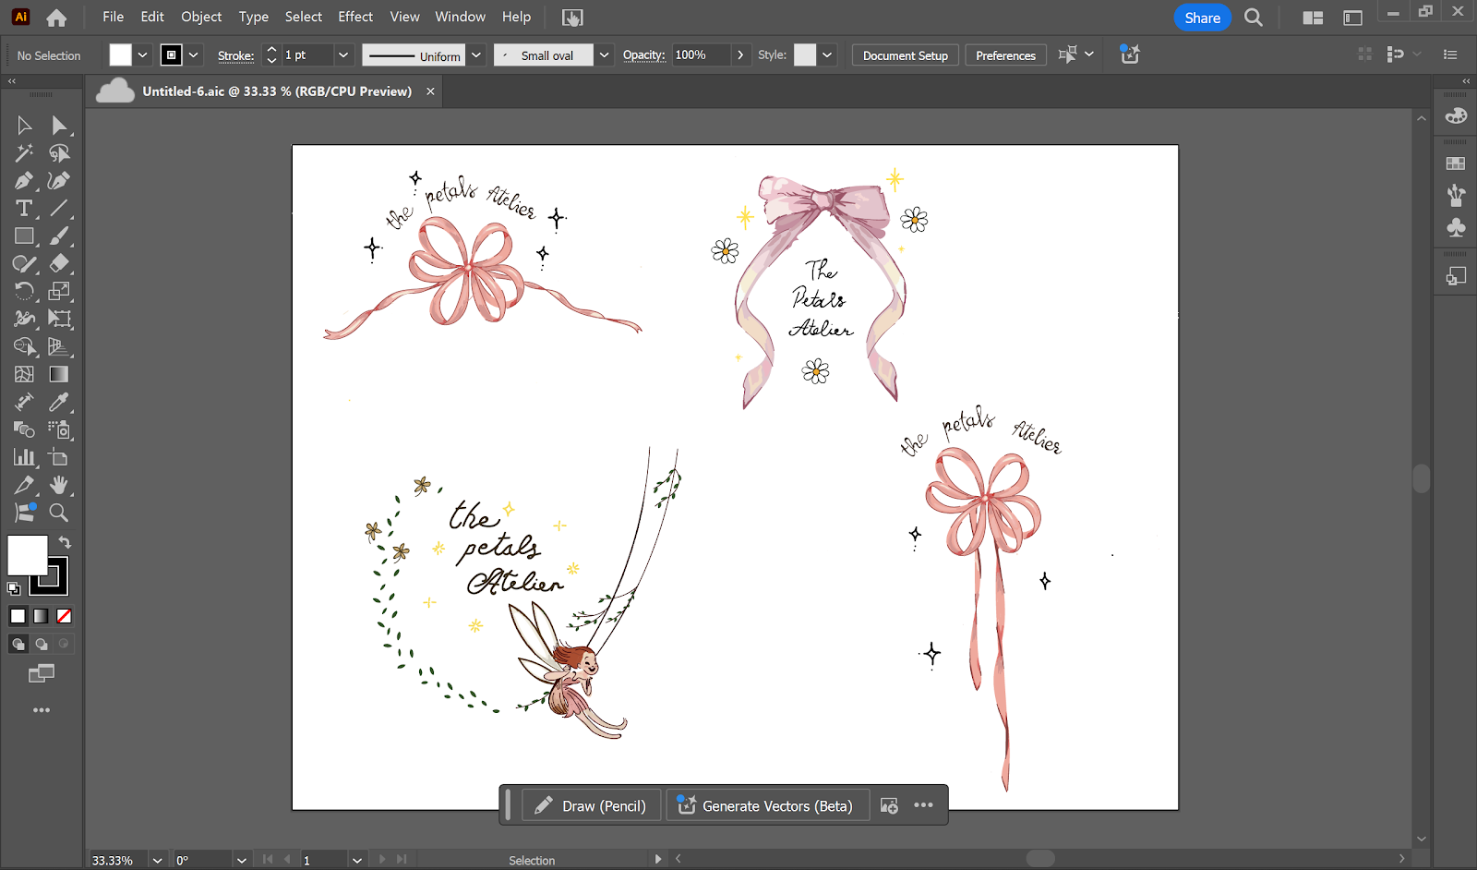1477x870 pixels.
Task: Open the Object menu
Action: pos(201,17)
